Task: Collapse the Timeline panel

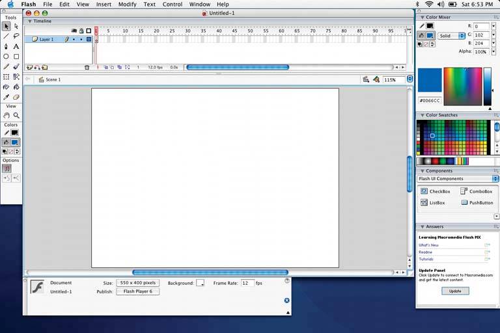Action: click(29, 21)
